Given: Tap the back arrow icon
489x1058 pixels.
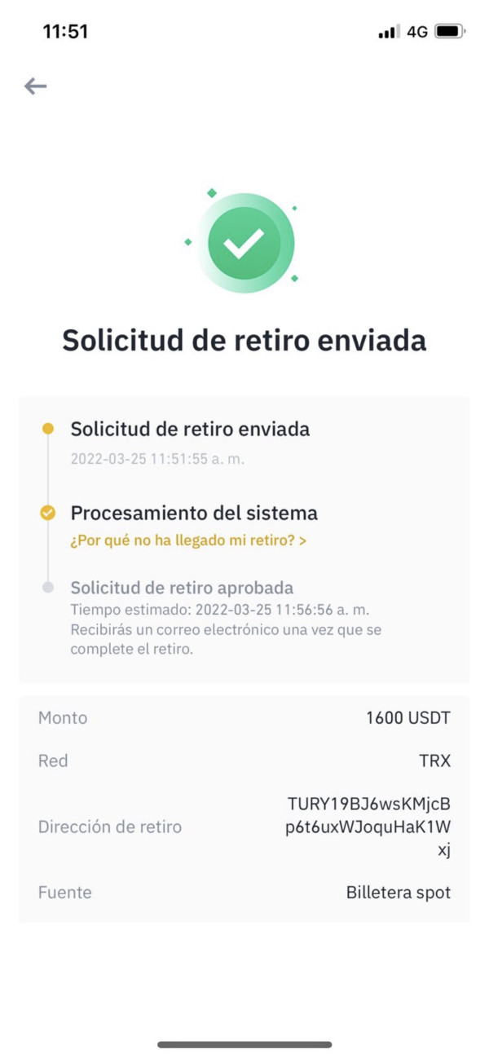Looking at the screenshot, I should pyautogui.click(x=35, y=86).
